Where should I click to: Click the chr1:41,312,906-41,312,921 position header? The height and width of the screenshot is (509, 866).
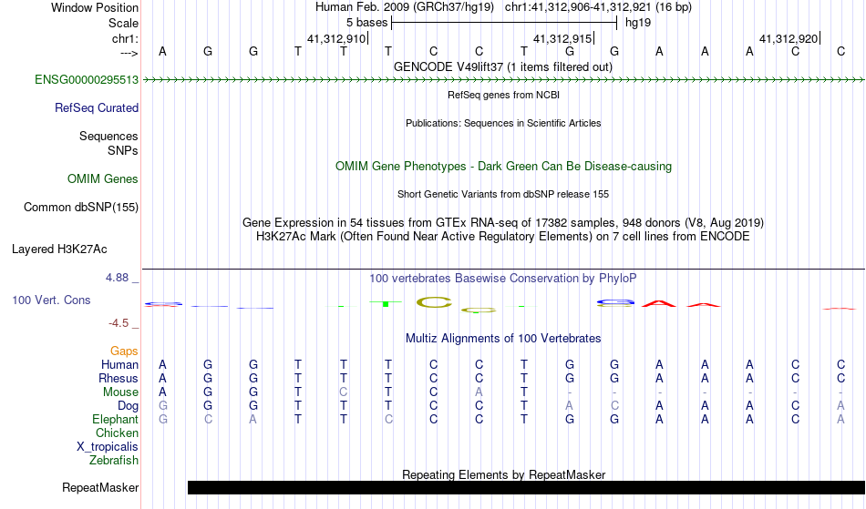(598, 7)
